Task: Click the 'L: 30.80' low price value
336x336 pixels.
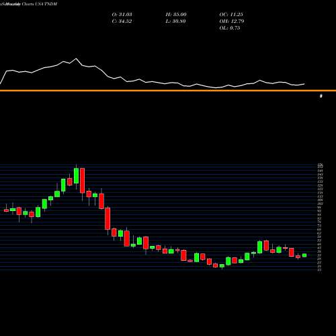Action: pos(175,22)
